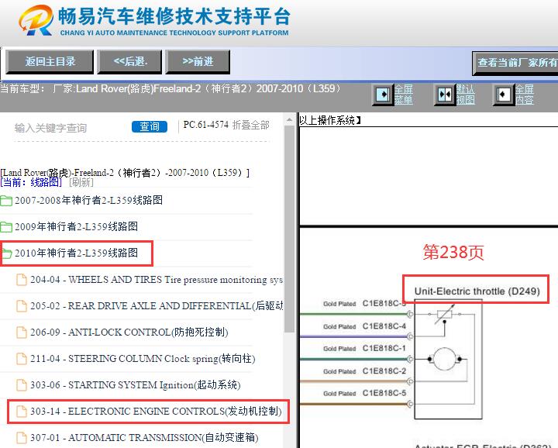
Task: Click the blue 查询 search button
Action: click(x=150, y=126)
